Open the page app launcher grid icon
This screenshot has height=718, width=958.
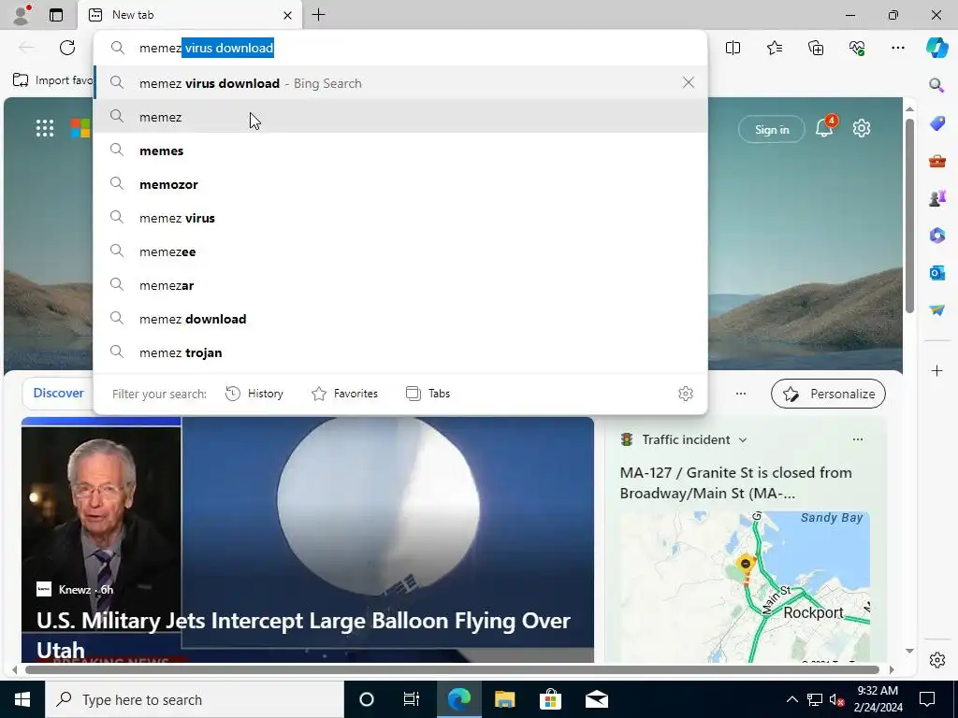coord(45,128)
